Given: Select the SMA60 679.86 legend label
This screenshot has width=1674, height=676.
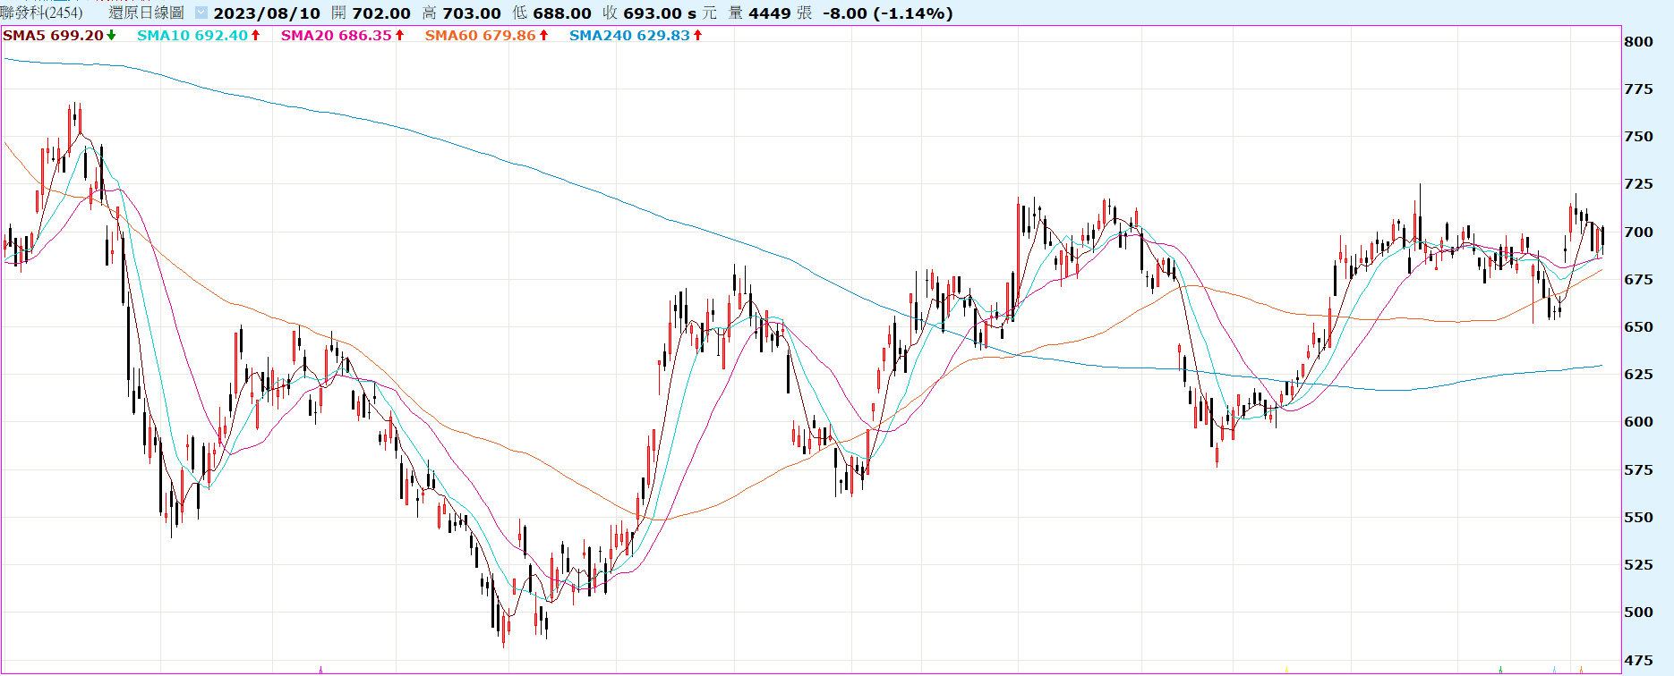Looking at the screenshot, I should (x=480, y=36).
